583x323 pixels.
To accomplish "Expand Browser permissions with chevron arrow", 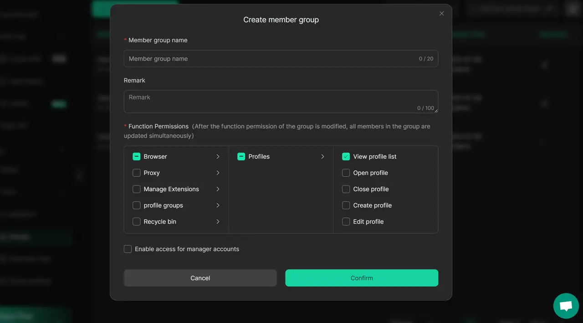I will click(x=218, y=157).
